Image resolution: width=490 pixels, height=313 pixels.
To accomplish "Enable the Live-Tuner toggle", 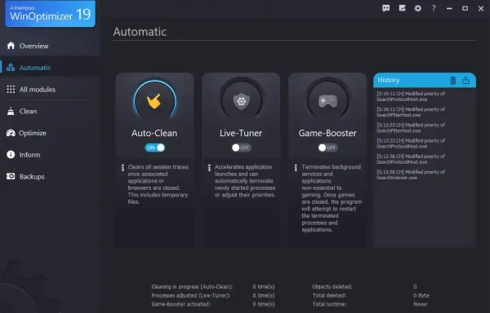I will pyautogui.click(x=241, y=148).
